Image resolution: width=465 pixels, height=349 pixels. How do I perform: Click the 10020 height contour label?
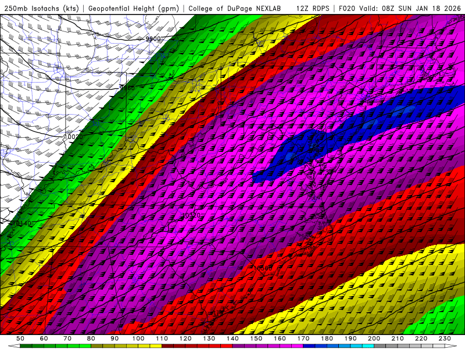coord(73,137)
